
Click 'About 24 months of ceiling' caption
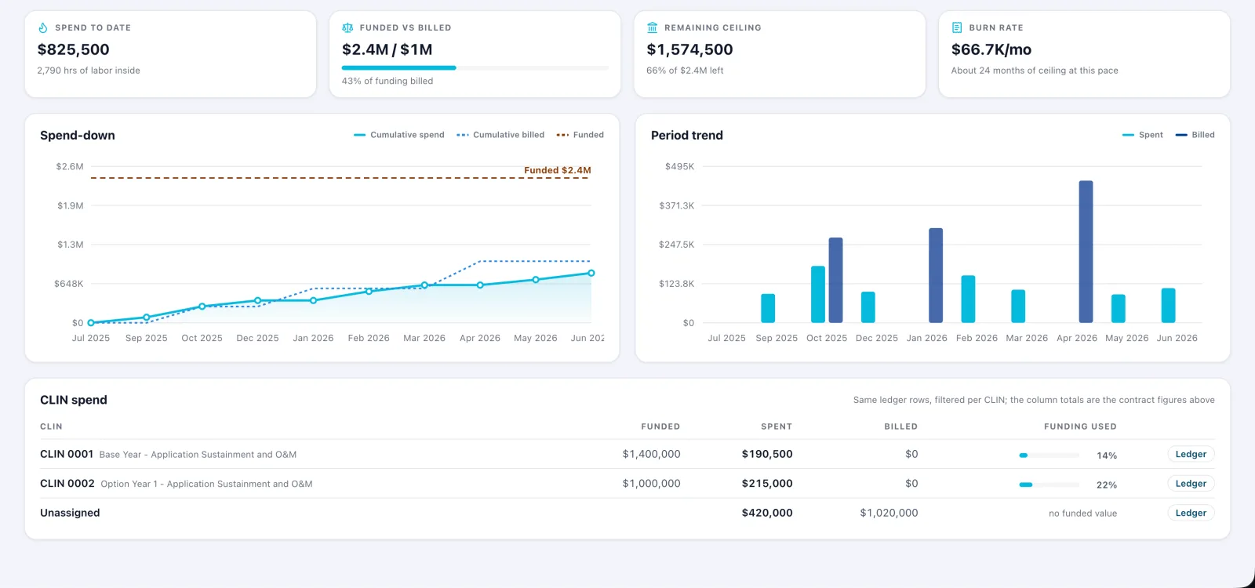tap(1035, 71)
